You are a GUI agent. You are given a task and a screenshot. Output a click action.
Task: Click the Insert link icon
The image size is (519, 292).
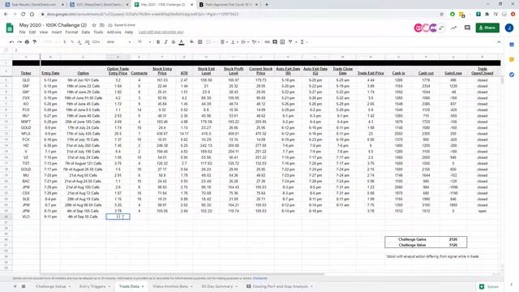tap(267, 42)
